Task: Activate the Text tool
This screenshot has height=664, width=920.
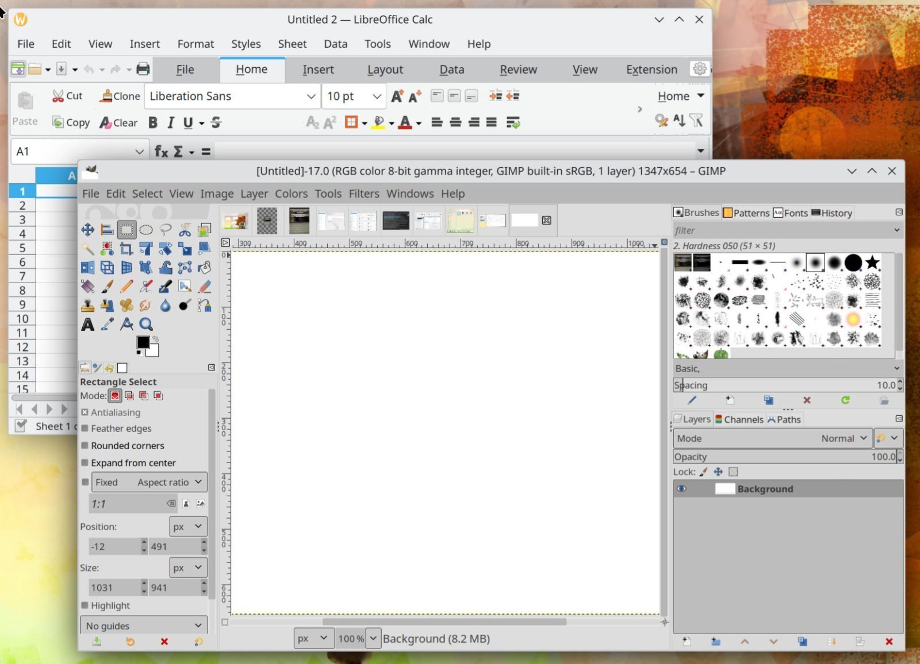Action: click(87, 324)
